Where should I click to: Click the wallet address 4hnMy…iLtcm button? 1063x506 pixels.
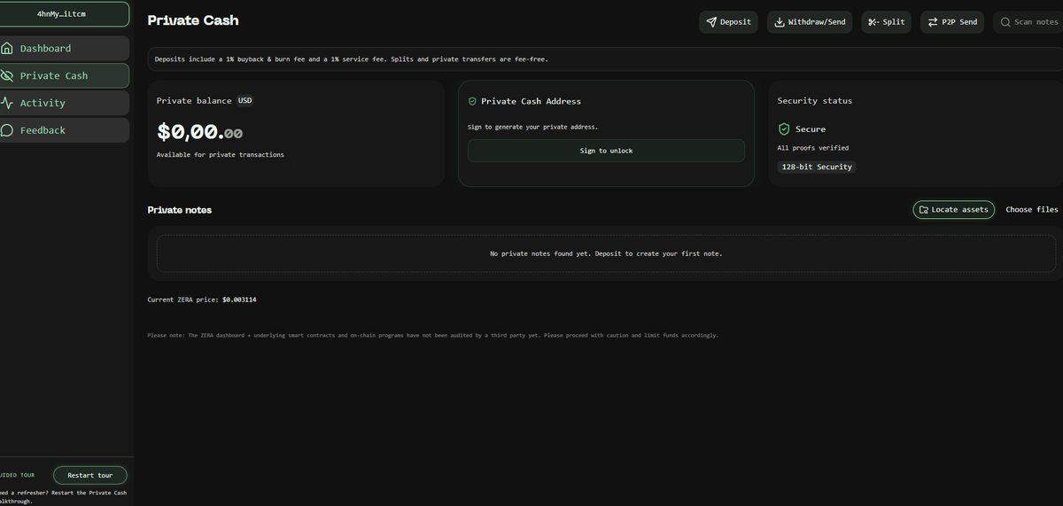[65, 14]
